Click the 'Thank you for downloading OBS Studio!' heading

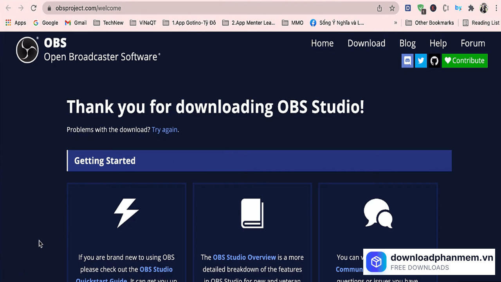click(215, 107)
